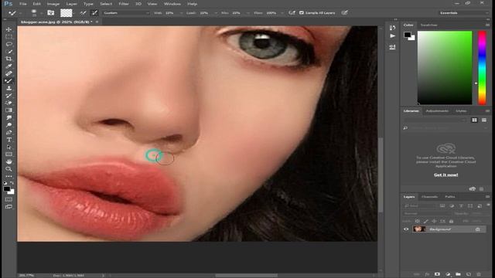Image resolution: width=495 pixels, height=278 pixels.
Task: Turn layer filtering on or off
Action: pos(488,205)
